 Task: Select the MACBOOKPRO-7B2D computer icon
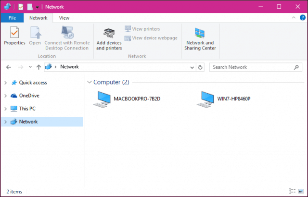click(x=102, y=99)
